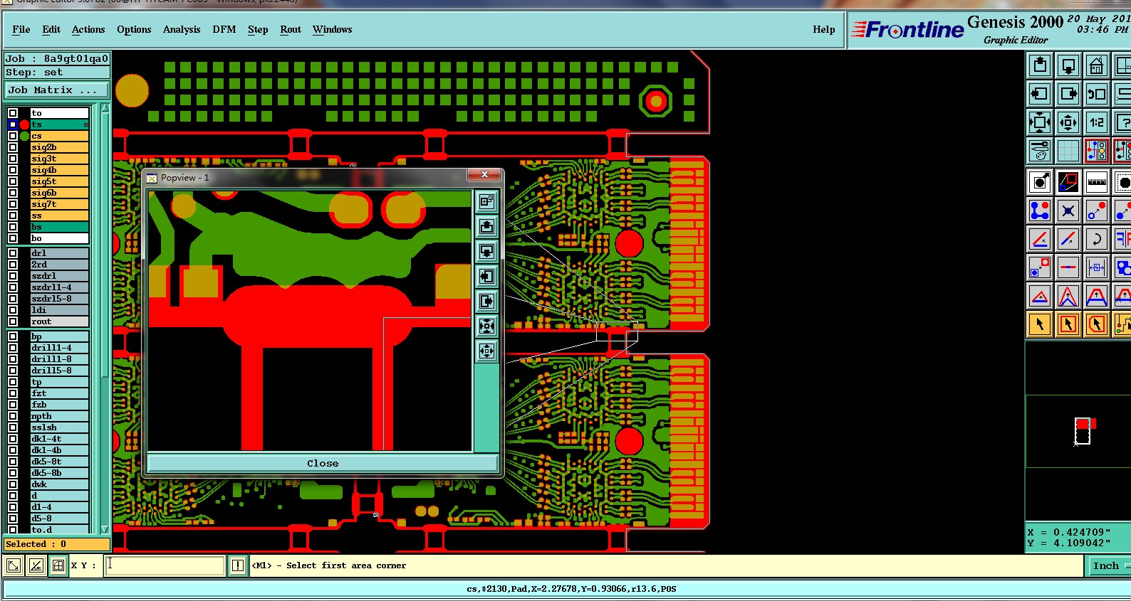Toggle the grid display icon
Viewport: 1131px width, 601px height.
(1068, 151)
